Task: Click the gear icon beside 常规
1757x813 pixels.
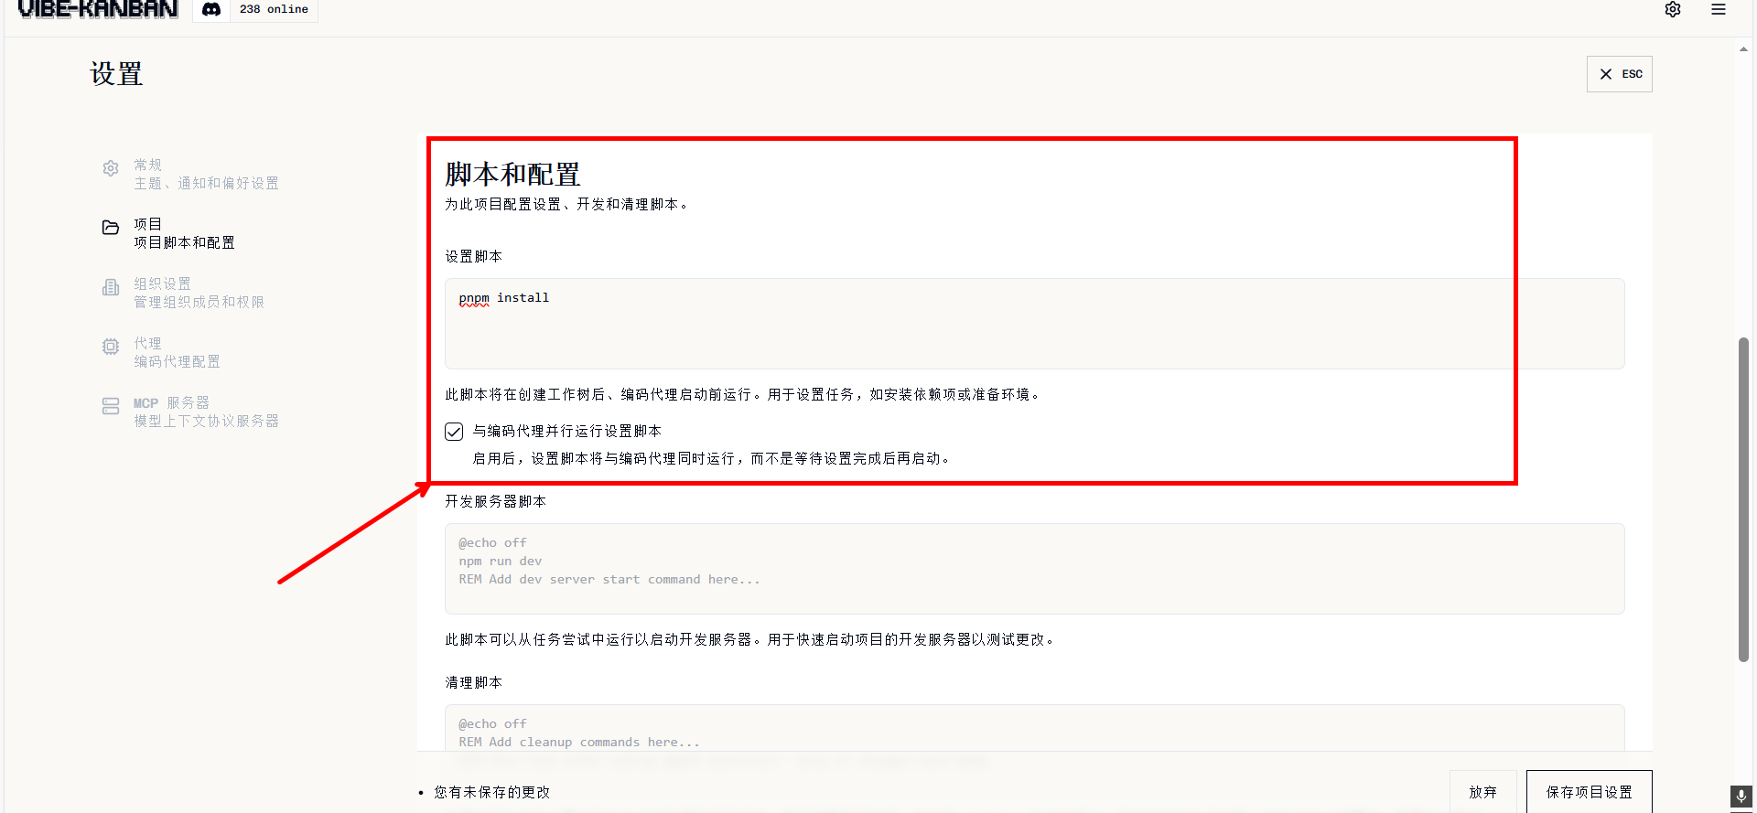Action: click(x=111, y=169)
